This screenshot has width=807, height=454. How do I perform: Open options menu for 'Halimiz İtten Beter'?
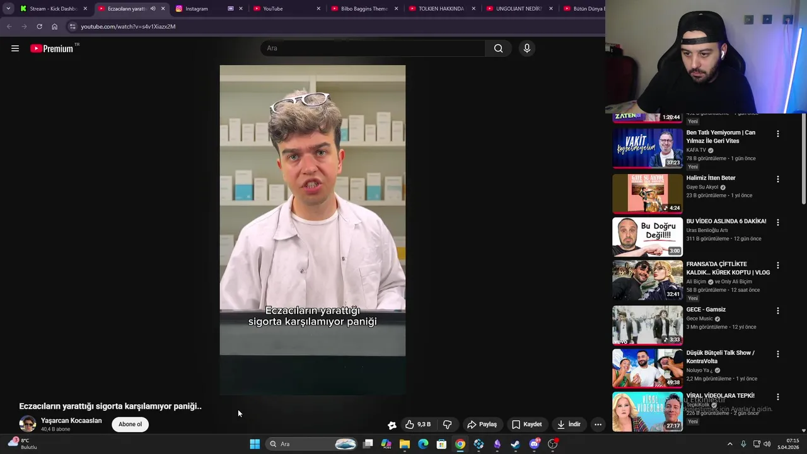[778, 179]
